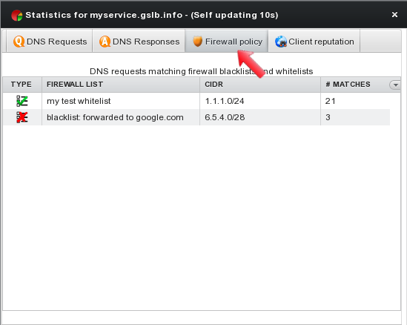Click the pie chart statistics icon
This screenshot has width=407, height=325.
(x=16, y=15)
